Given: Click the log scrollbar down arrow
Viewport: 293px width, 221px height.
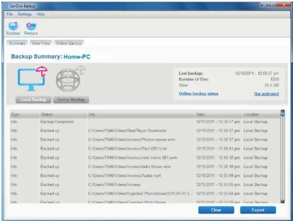Looking at the screenshot, I should click(283, 201).
